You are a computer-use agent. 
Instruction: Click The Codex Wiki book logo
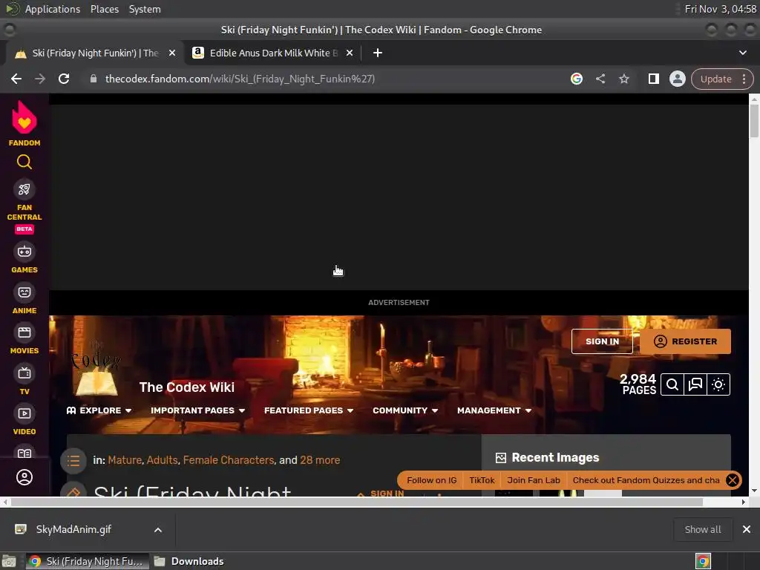click(97, 370)
